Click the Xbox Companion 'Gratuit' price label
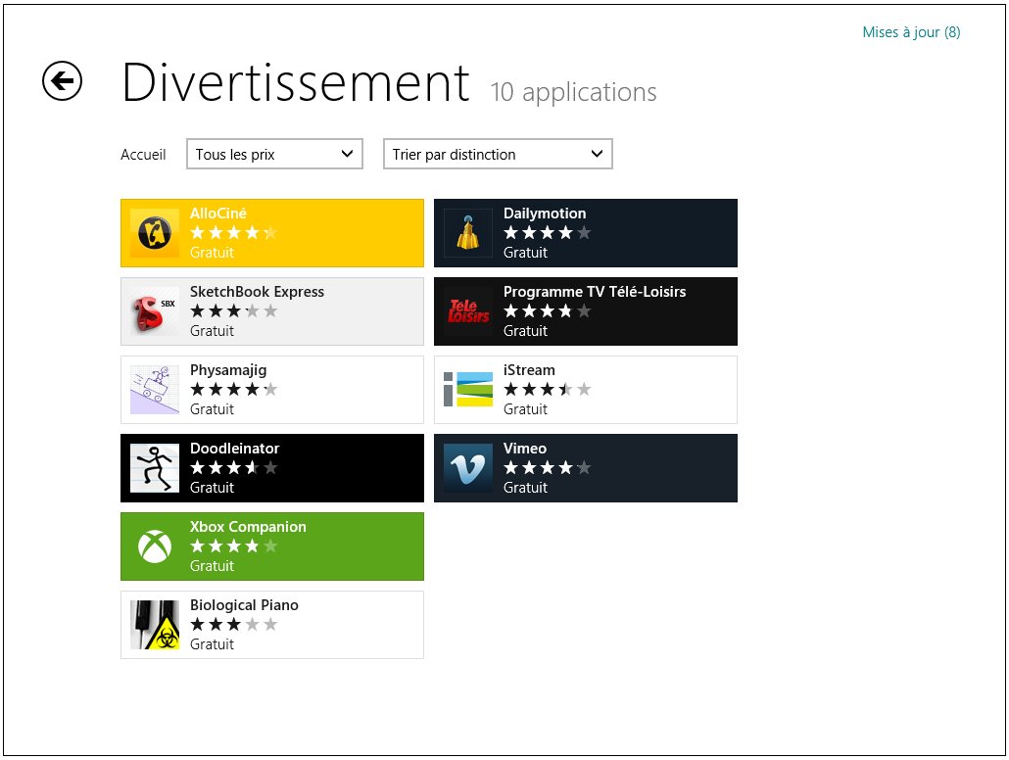The width and height of the screenshot is (1009, 760). click(212, 566)
